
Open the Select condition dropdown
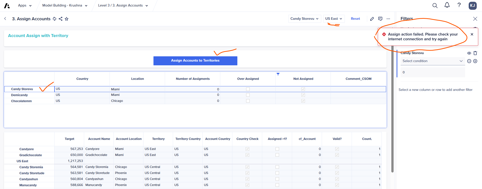pos(433,61)
